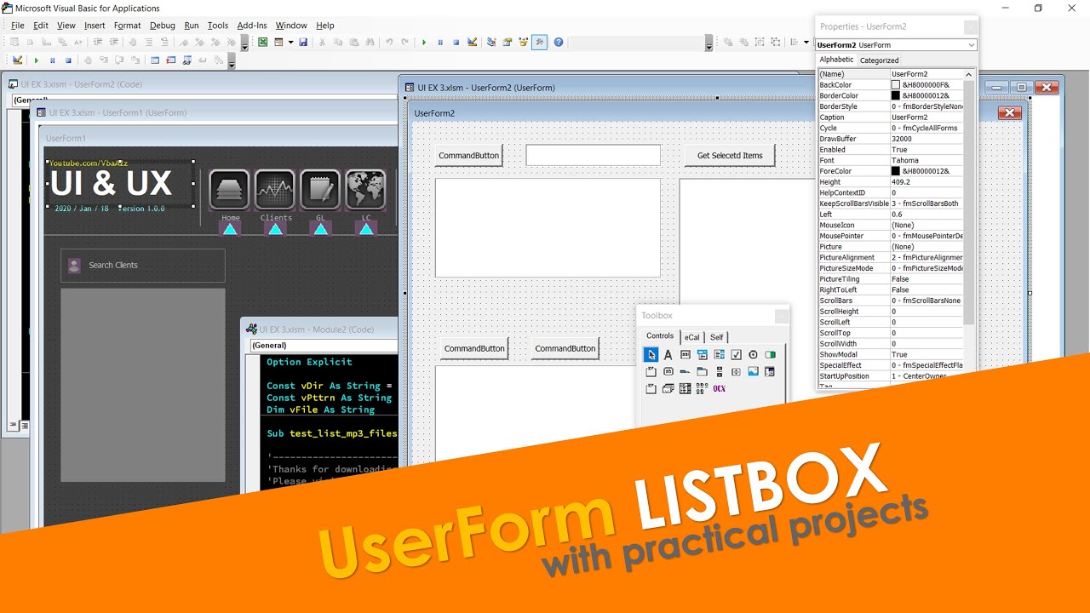Pick the Label control in the Toolbox

(668, 355)
